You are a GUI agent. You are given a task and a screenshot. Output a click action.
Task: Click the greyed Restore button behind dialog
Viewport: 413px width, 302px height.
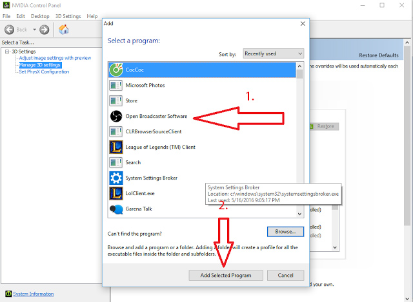pyautogui.click(x=324, y=126)
